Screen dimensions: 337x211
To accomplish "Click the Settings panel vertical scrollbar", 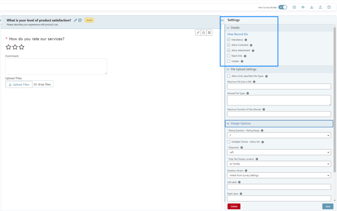I will (x=334, y=100).
